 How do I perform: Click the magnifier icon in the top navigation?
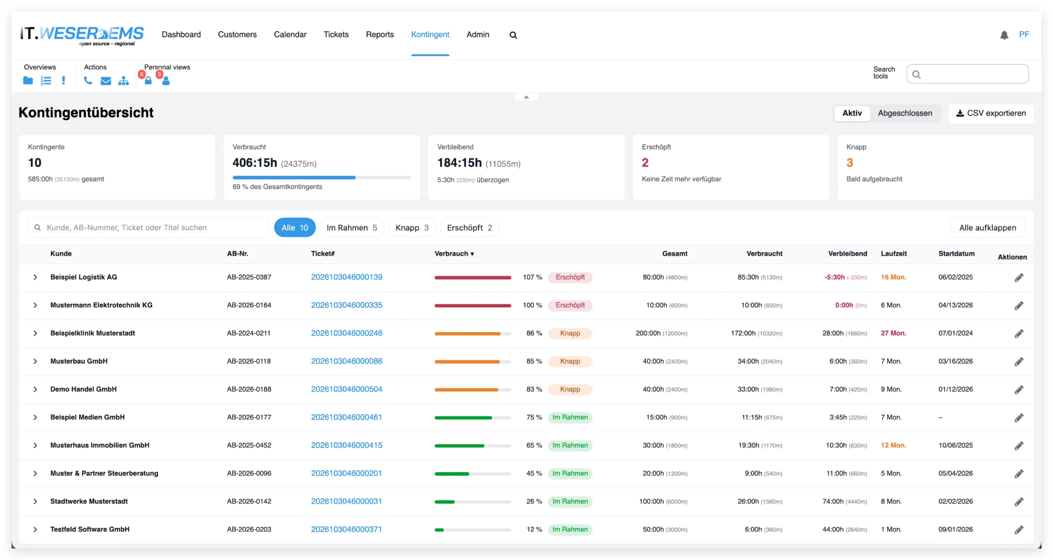coord(513,35)
